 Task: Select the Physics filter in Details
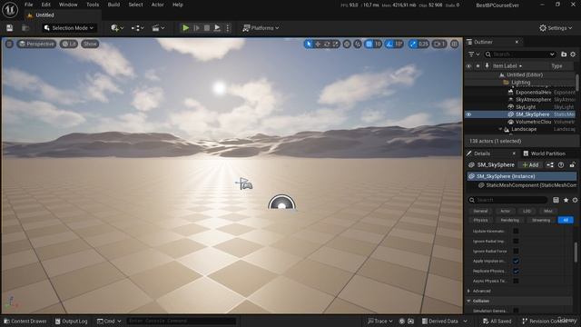coord(480,220)
